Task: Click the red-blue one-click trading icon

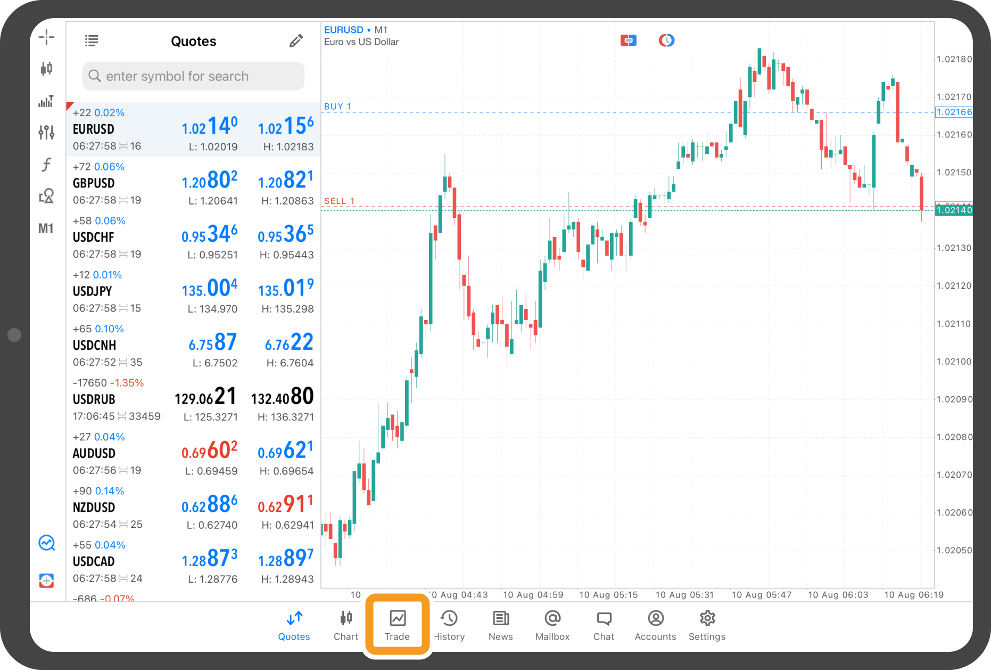Action: click(x=628, y=40)
